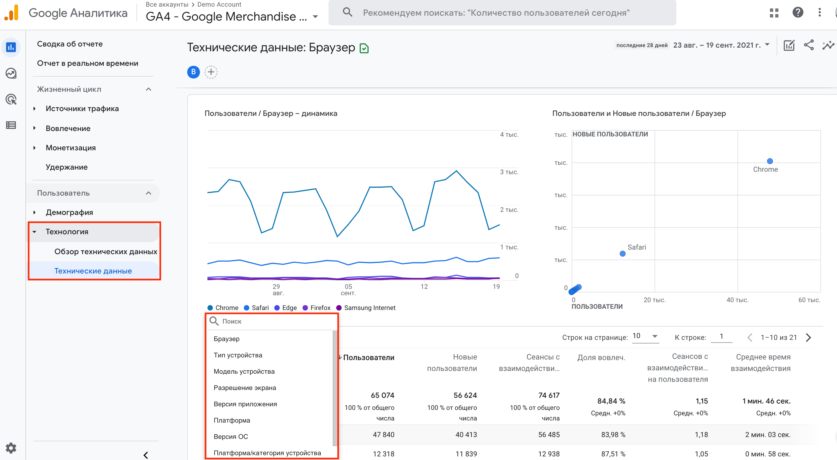Add a new comparison with plus icon
The height and width of the screenshot is (460, 837).
coord(211,72)
